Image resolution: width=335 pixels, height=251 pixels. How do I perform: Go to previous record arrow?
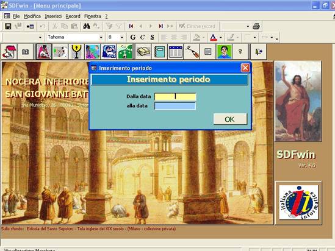pos(141,26)
